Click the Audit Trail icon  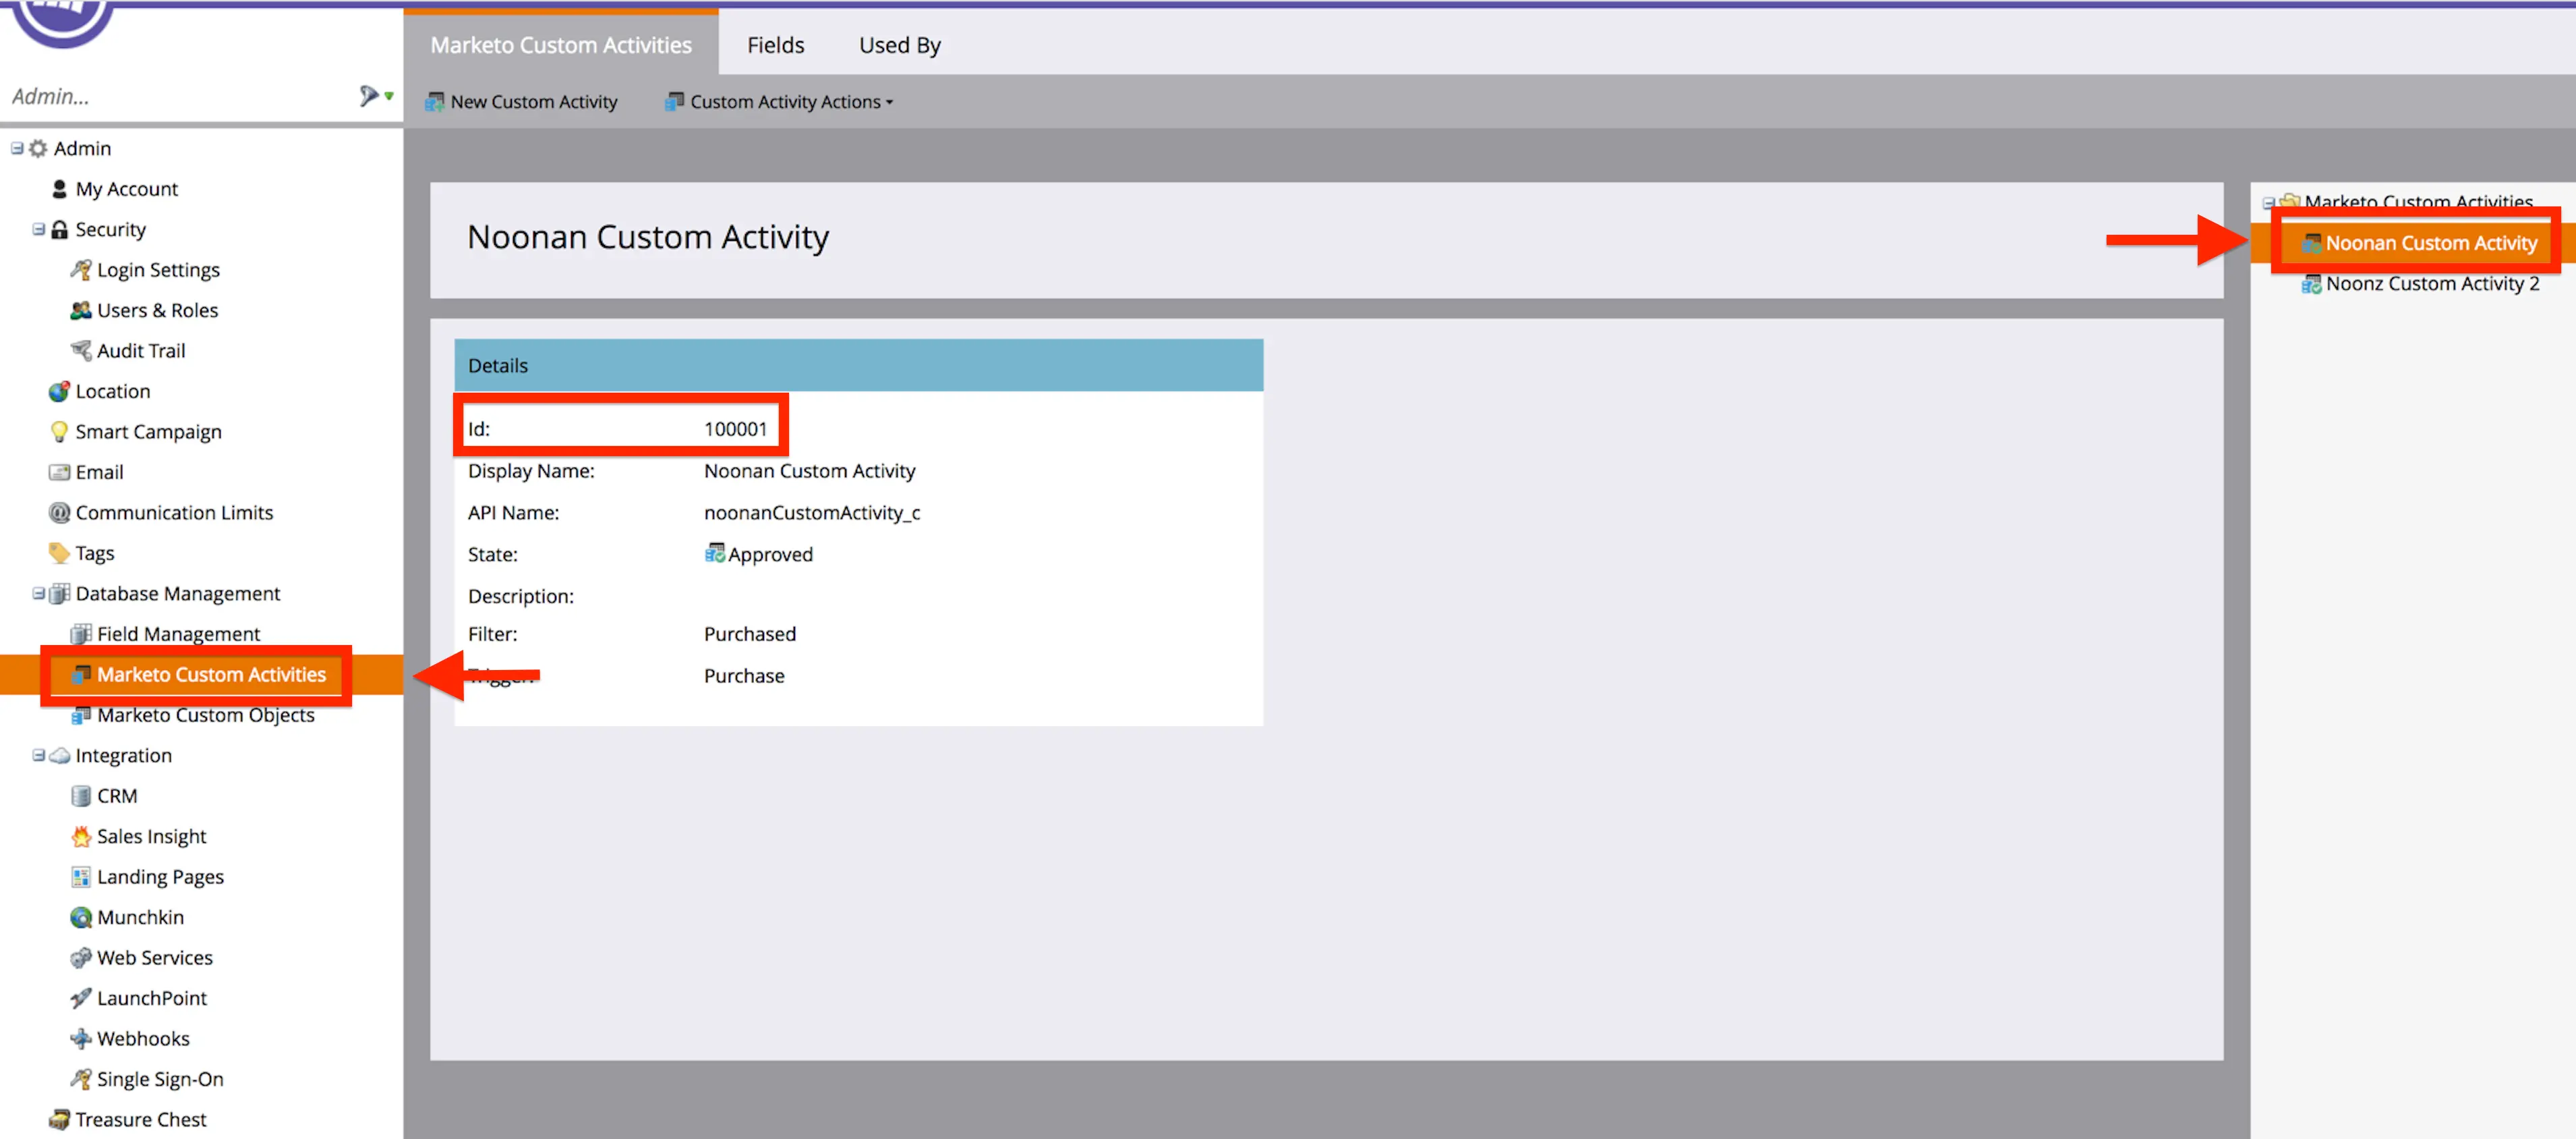[x=81, y=350]
